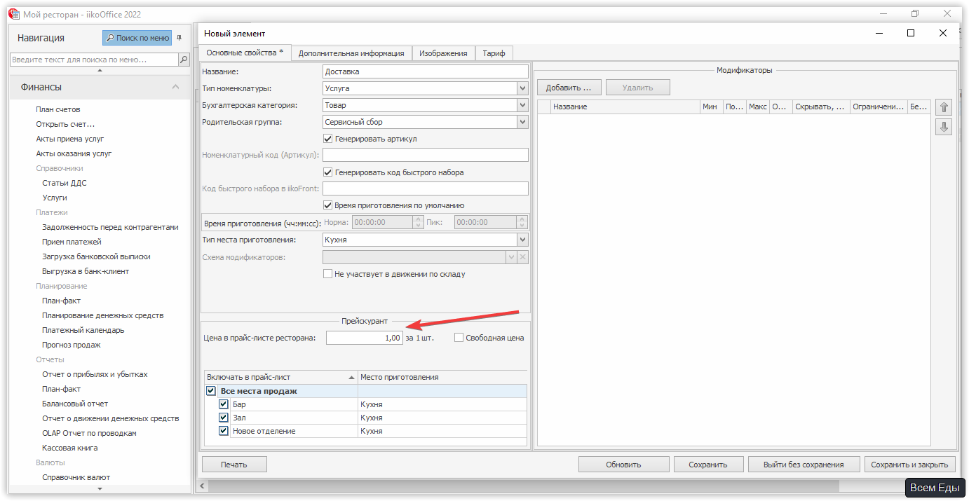Clear modifier scheme with X icon
This screenshot has height=501, width=969.
522,257
